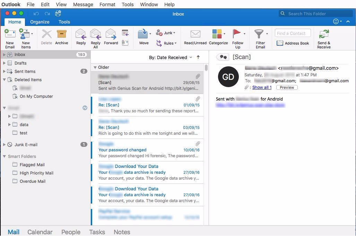Click the Meeting reply icon

tap(125, 33)
